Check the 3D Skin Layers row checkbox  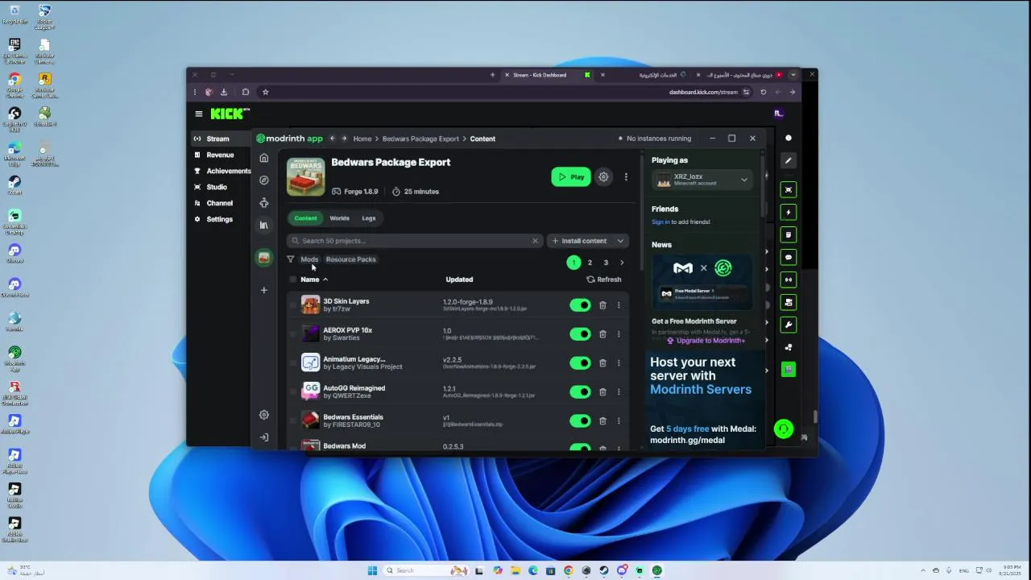pyautogui.click(x=292, y=305)
